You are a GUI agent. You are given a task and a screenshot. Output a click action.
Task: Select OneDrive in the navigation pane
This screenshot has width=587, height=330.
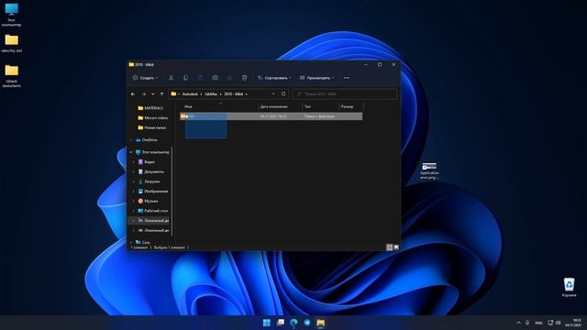tap(147, 140)
